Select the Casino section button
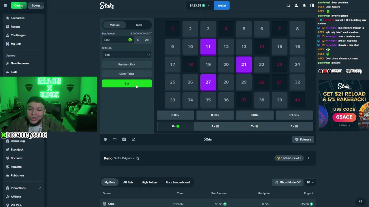The image size is (369, 207). tap(19, 5)
